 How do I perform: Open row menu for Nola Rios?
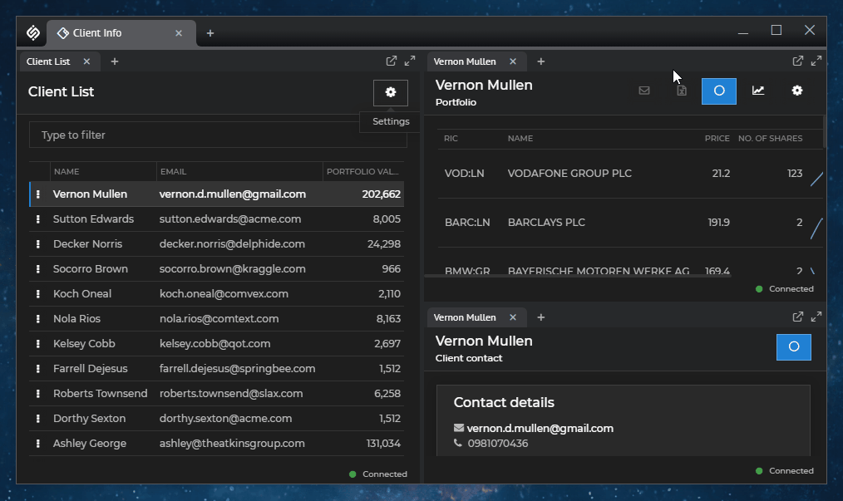coord(38,319)
